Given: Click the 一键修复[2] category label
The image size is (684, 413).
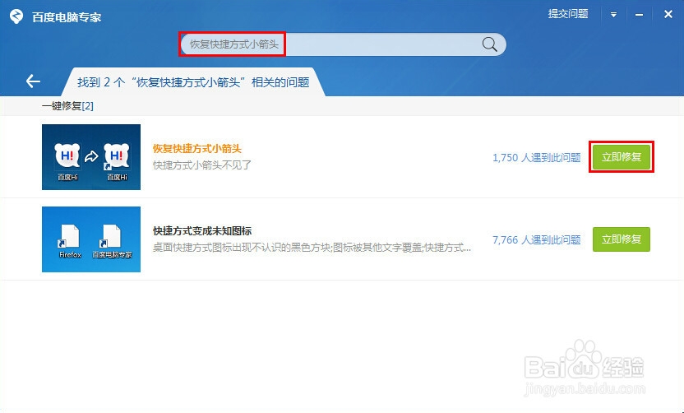Looking at the screenshot, I should coord(67,106).
